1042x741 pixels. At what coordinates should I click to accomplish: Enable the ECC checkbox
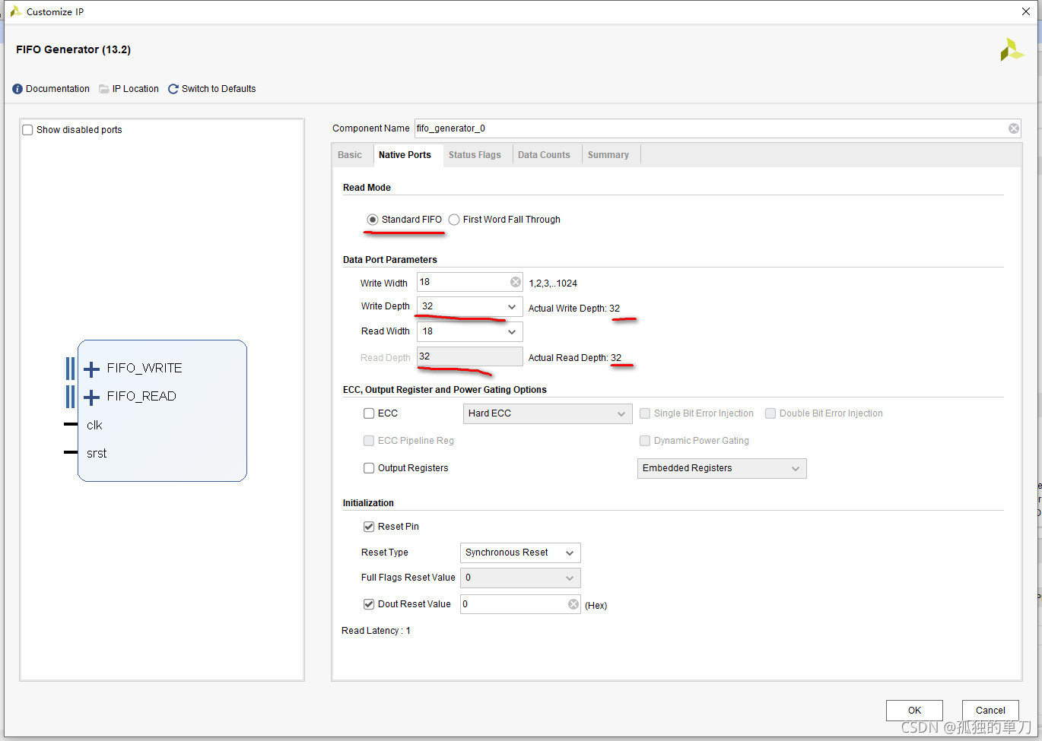click(369, 413)
